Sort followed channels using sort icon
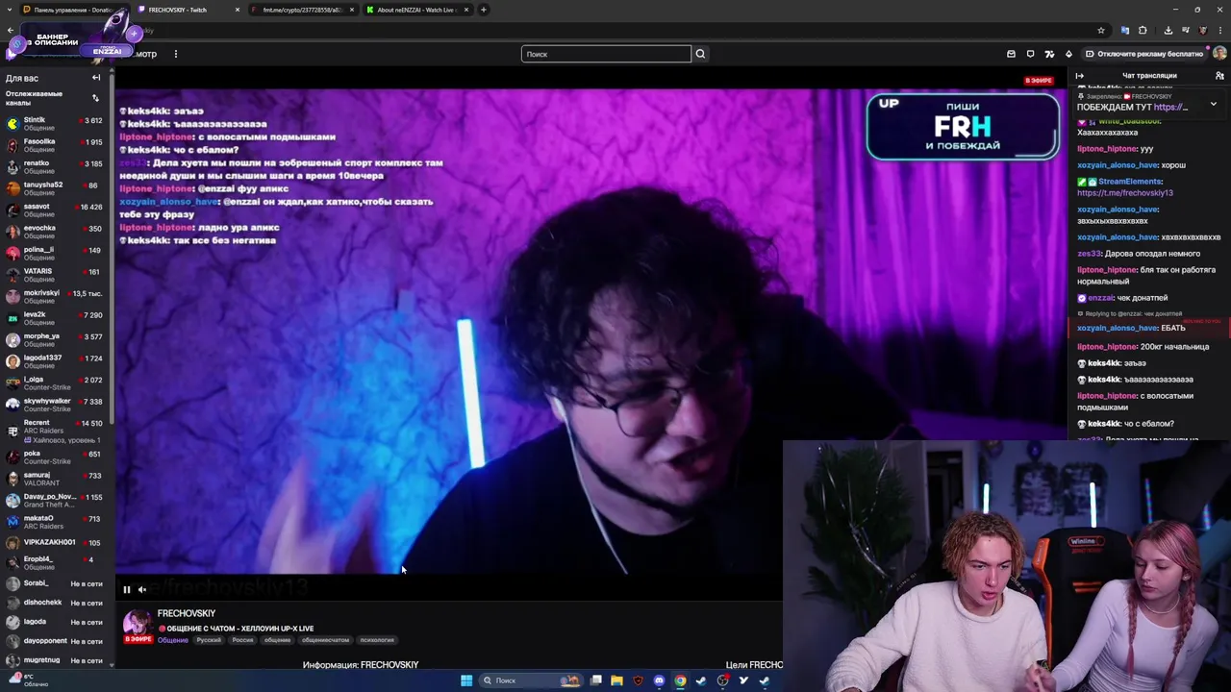This screenshot has height=692, width=1231. click(x=95, y=98)
